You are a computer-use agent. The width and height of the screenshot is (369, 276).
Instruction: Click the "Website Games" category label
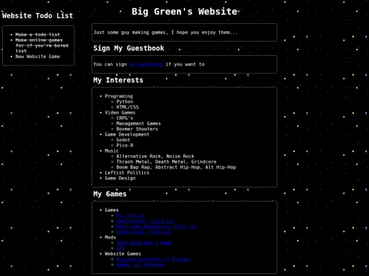(x=123, y=254)
